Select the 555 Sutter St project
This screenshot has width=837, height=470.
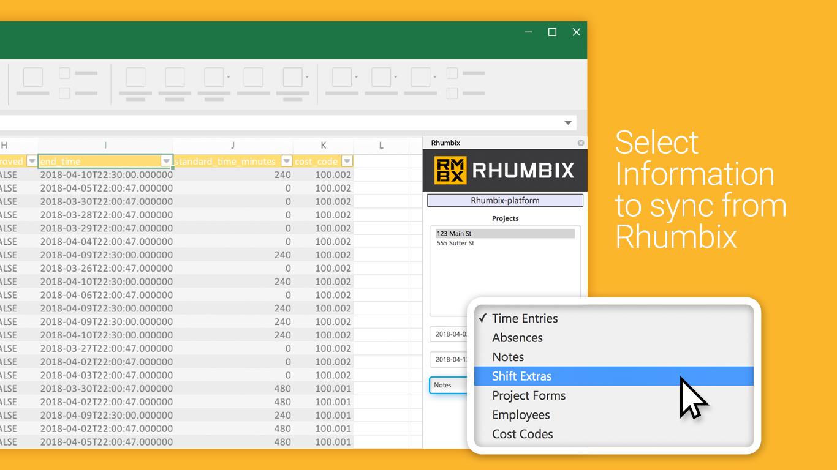pos(505,243)
